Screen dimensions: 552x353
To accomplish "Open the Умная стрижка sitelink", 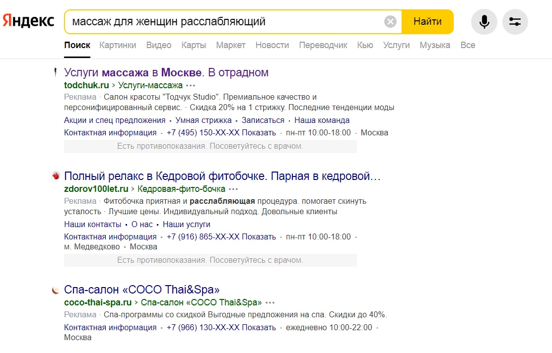I will 204,120.
